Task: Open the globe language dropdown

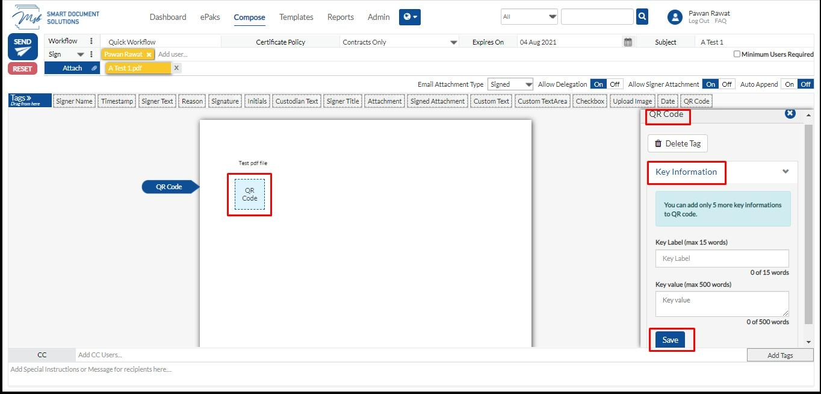Action: [x=410, y=17]
